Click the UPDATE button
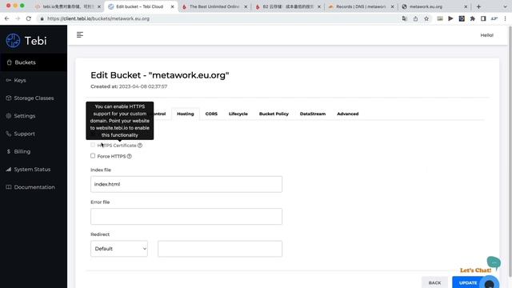 [468, 282]
